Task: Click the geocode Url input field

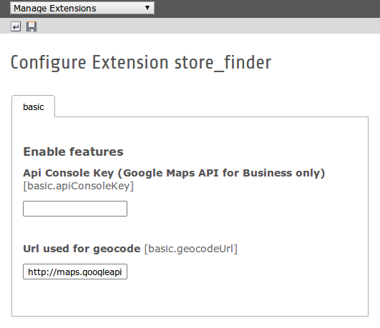Action: [75, 272]
